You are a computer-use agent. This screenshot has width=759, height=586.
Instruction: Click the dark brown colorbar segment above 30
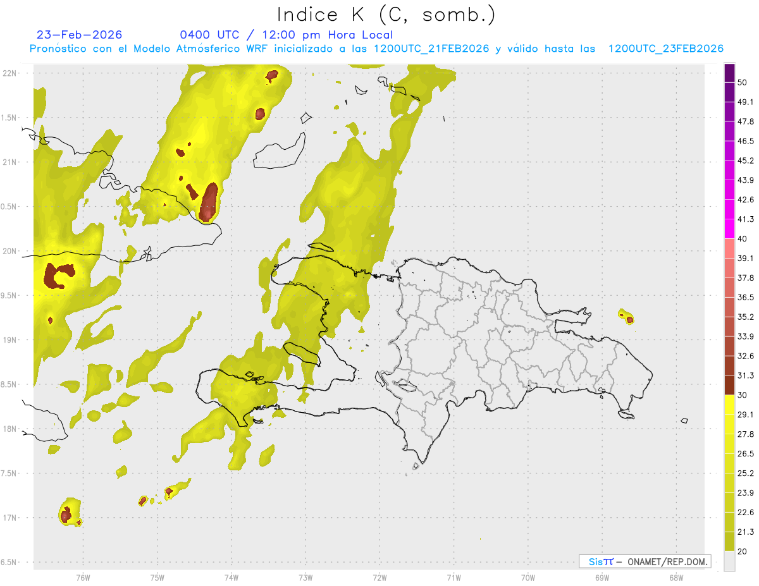tap(729, 385)
